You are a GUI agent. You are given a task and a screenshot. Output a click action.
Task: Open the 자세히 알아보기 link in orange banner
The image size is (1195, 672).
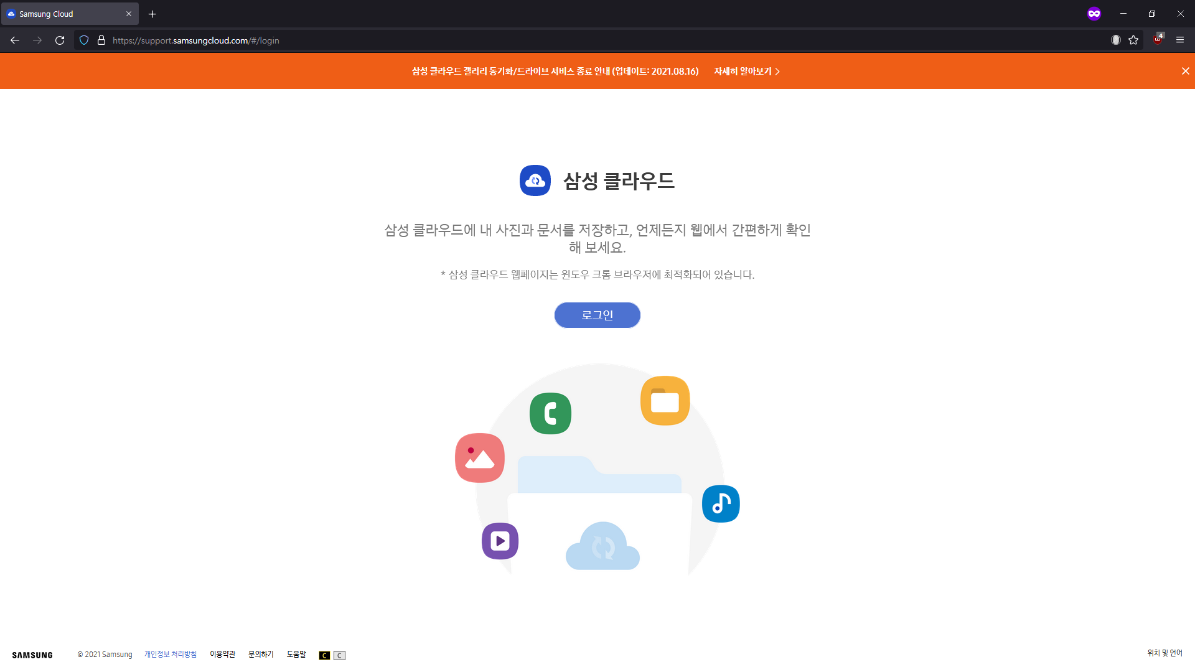coord(746,72)
